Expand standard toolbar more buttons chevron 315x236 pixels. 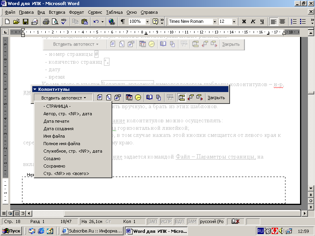[x=162, y=21]
